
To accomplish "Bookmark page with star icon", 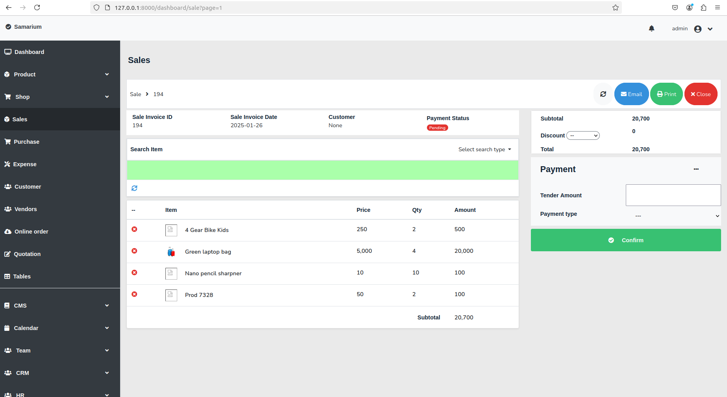I will [x=616, y=7].
